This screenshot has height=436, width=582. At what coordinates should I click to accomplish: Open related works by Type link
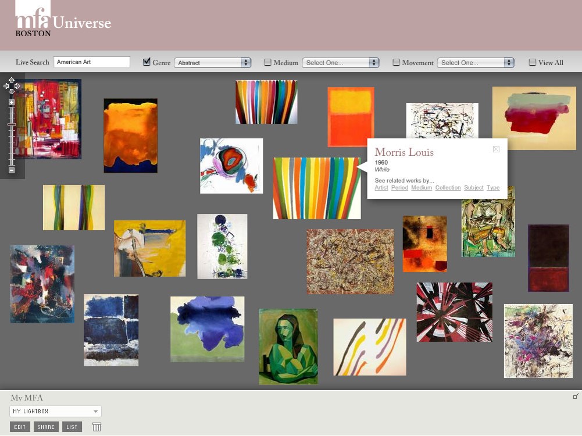tap(493, 188)
